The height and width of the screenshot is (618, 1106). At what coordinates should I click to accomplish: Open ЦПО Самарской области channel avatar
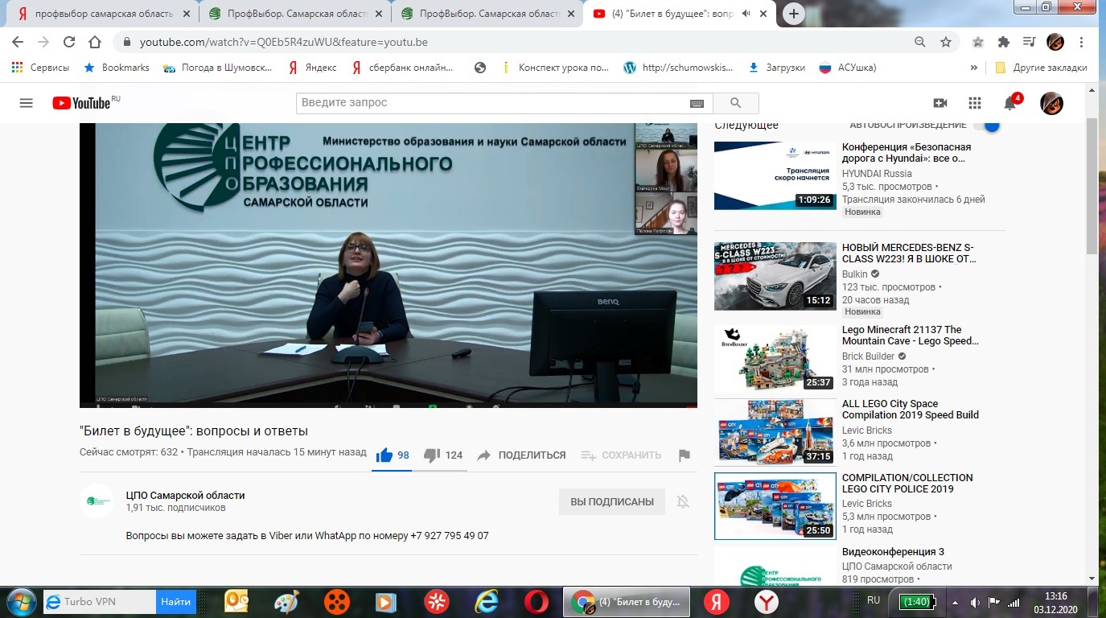coord(97,501)
